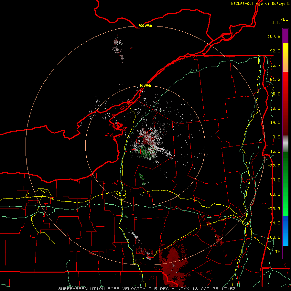Click the NEXLAB-College of DuPage credit text
Viewport: 291px width, 291px height.
point(260,4)
